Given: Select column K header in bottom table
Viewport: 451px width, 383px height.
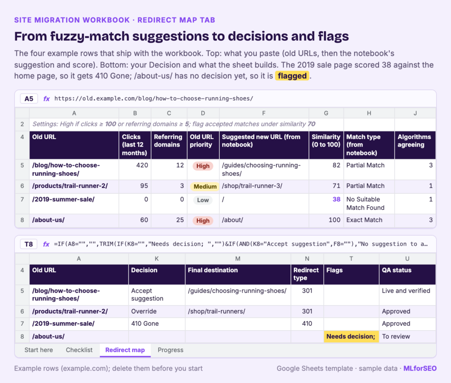Looking at the screenshot, I should [157, 258].
